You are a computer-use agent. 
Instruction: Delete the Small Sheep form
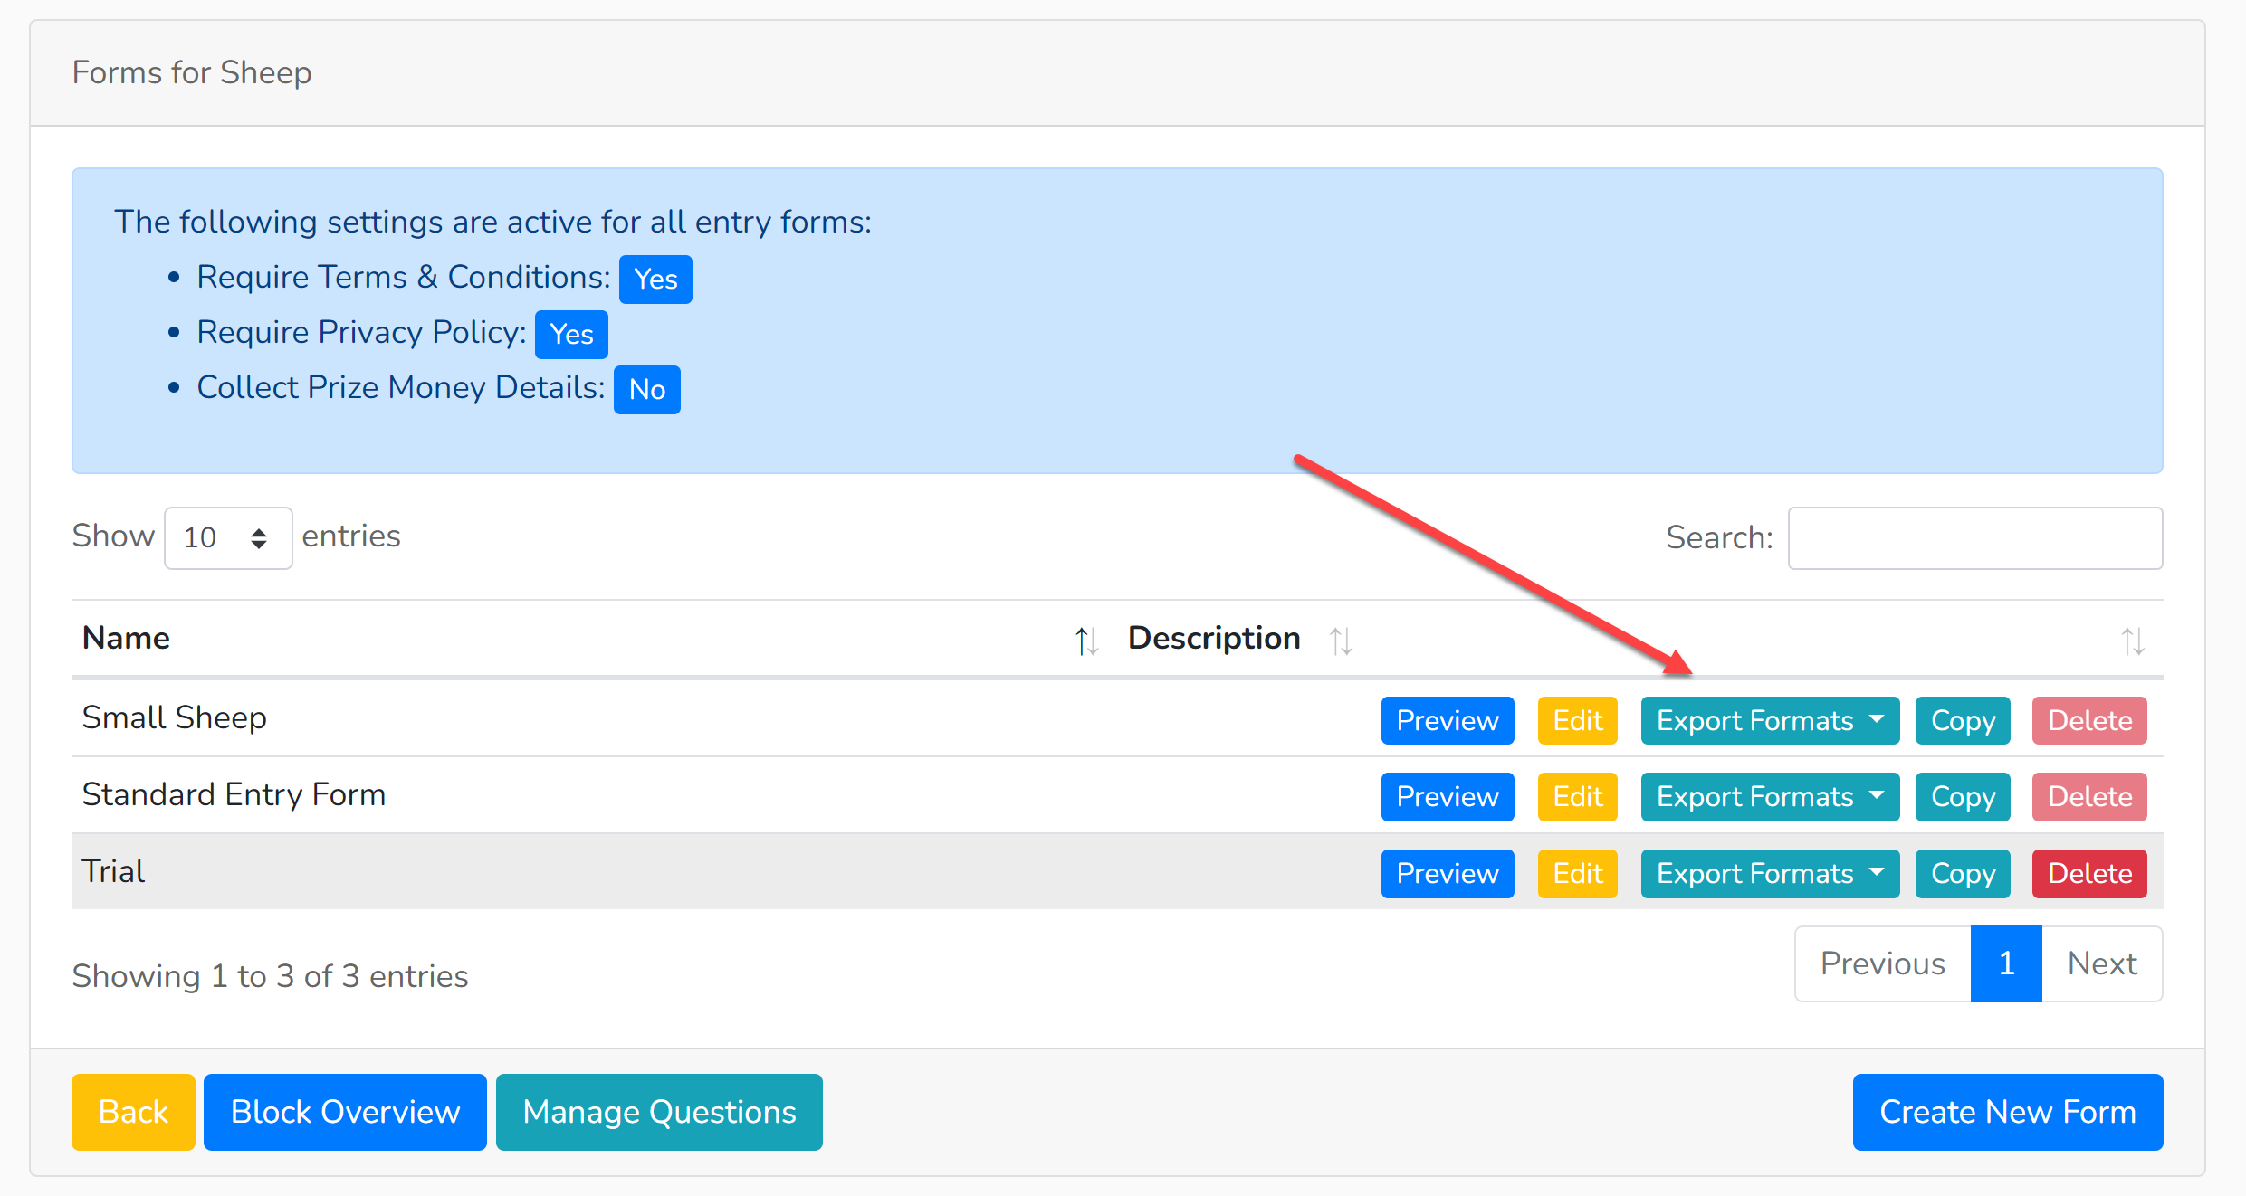coord(2089,720)
